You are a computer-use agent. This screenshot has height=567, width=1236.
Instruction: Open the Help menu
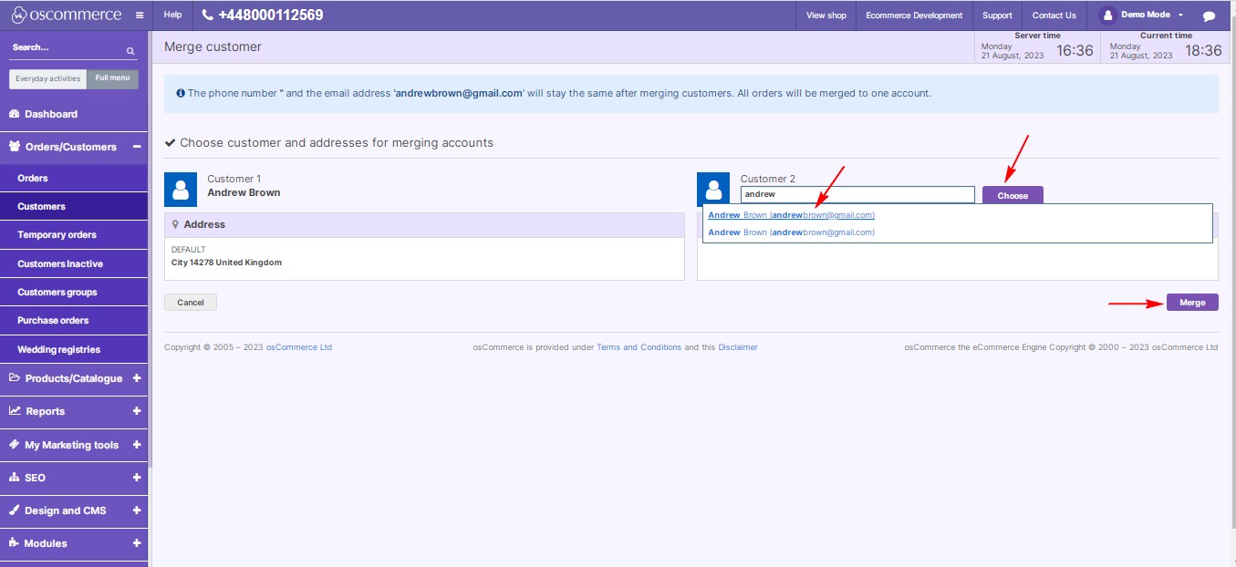tap(171, 15)
